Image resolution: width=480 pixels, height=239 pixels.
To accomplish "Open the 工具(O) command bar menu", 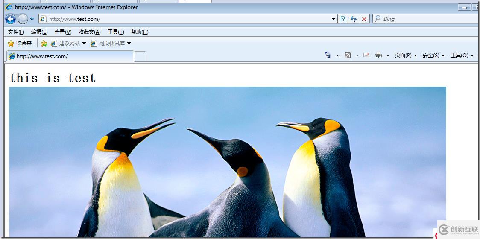I will click(462, 55).
